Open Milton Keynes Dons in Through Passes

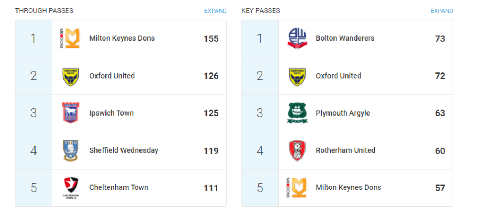click(x=122, y=38)
